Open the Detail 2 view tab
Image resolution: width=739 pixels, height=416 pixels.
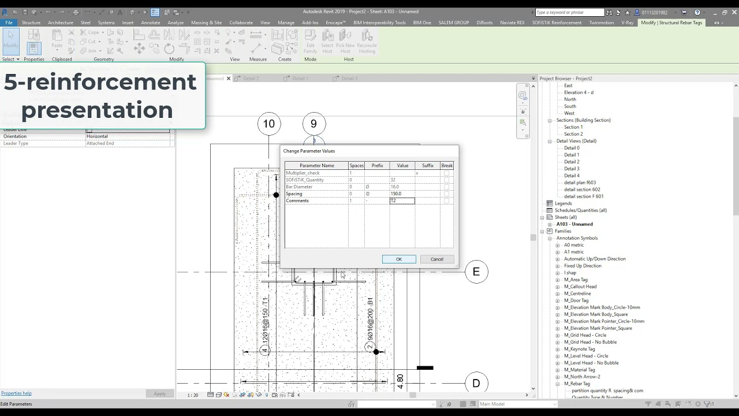click(x=251, y=78)
